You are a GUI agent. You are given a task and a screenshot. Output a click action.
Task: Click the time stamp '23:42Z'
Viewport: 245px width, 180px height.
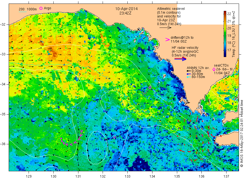click(125, 13)
